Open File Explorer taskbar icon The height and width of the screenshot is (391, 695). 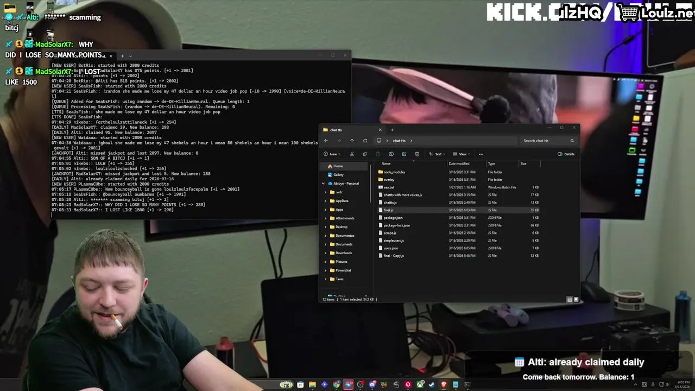[312, 384]
